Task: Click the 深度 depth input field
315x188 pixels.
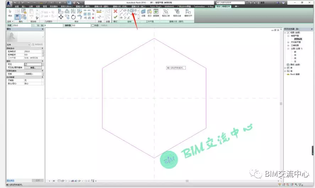Action: (22, 25)
